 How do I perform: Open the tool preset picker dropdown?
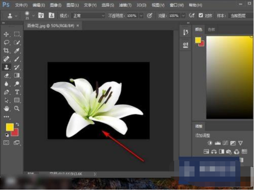(x=16, y=16)
